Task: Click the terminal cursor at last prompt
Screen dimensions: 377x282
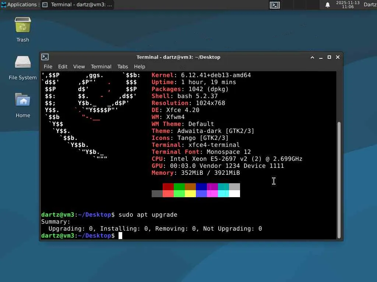Action: [x=120, y=235]
